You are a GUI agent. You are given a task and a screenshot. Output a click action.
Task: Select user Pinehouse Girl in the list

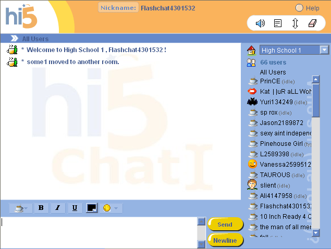pos(286,143)
